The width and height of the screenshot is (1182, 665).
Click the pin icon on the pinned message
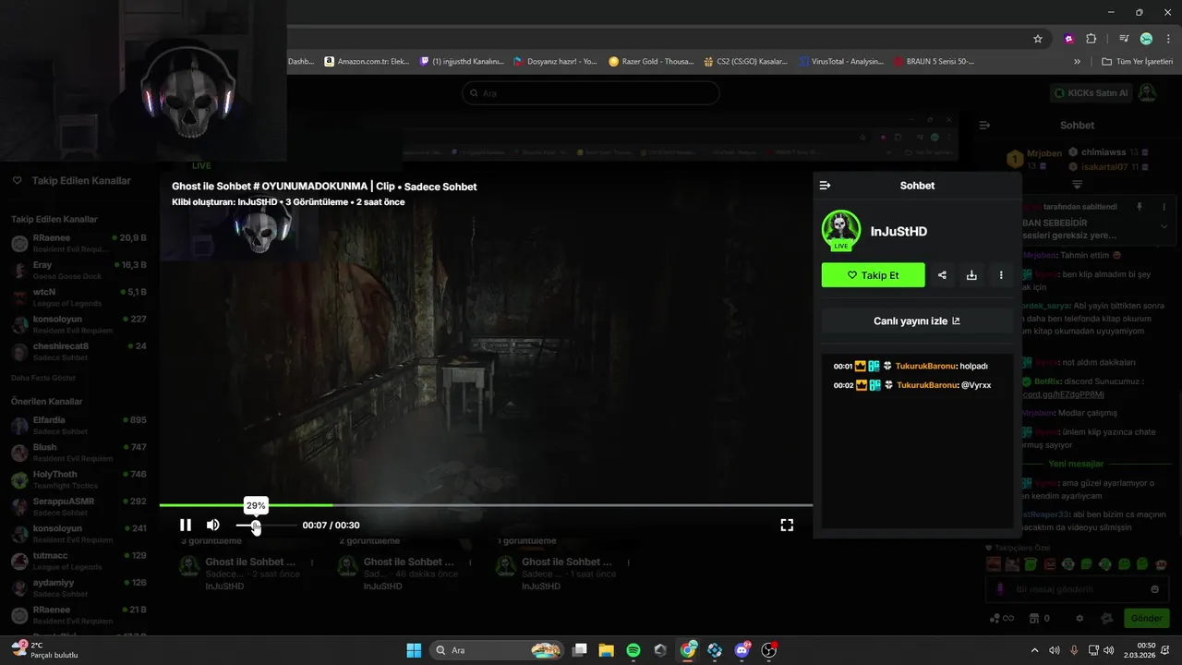(1140, 207)
